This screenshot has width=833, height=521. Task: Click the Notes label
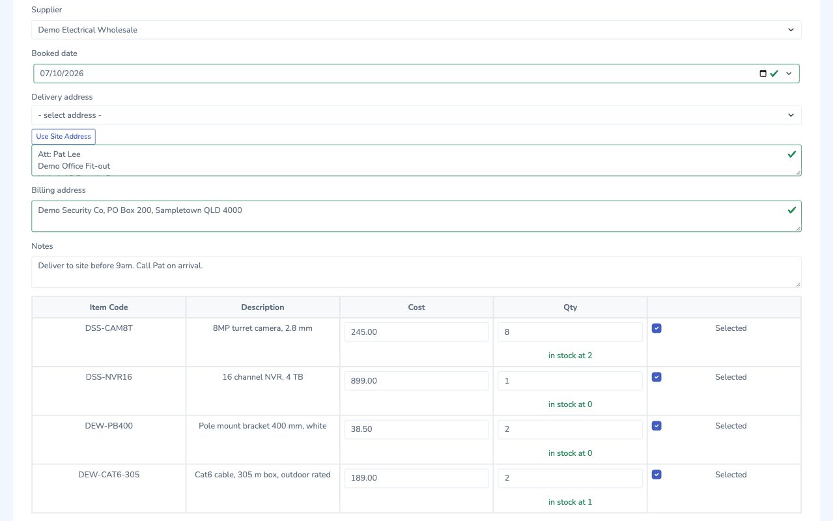(x=42, y=246)
